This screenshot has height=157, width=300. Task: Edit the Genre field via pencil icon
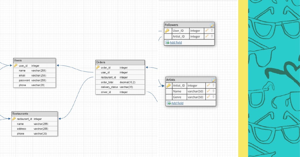point(208,97)
